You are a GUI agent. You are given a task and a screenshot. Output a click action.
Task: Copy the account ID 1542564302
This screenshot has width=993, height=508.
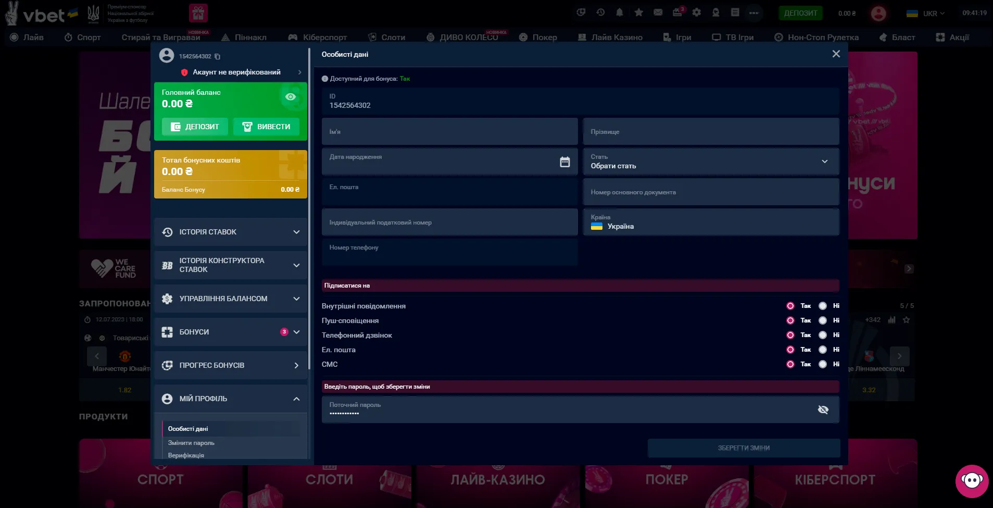pyautogui.click(x=218, y=56)
